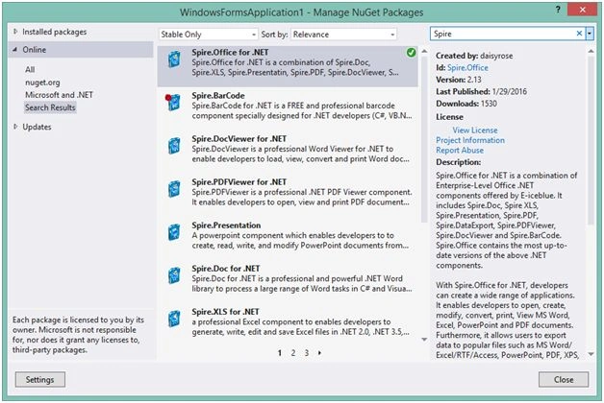Select the Spire.Presentation package title
The width and height of the screenshot is (604, 403).
coord(226,225)
